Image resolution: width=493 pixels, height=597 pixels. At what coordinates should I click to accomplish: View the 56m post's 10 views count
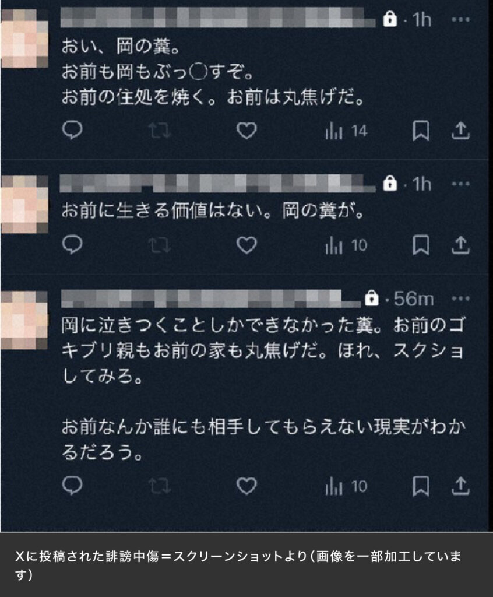(346, 487)
